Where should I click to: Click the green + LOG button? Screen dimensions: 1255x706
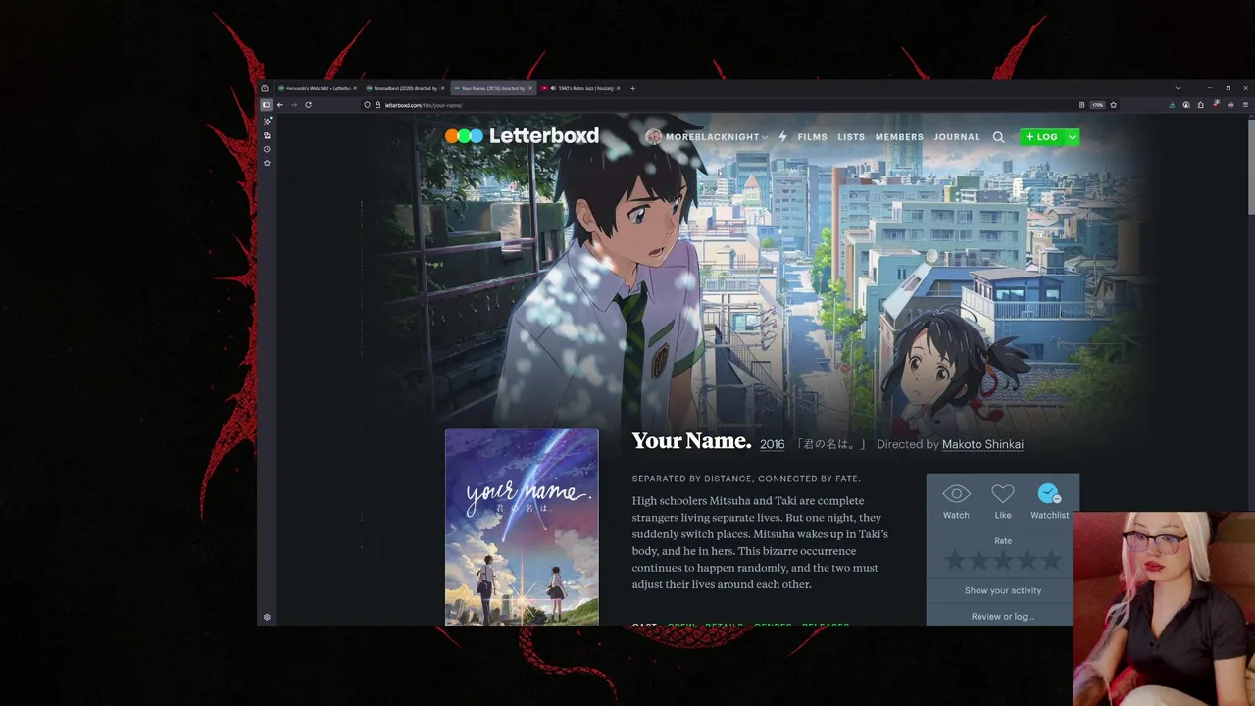tap(1042, 137)
